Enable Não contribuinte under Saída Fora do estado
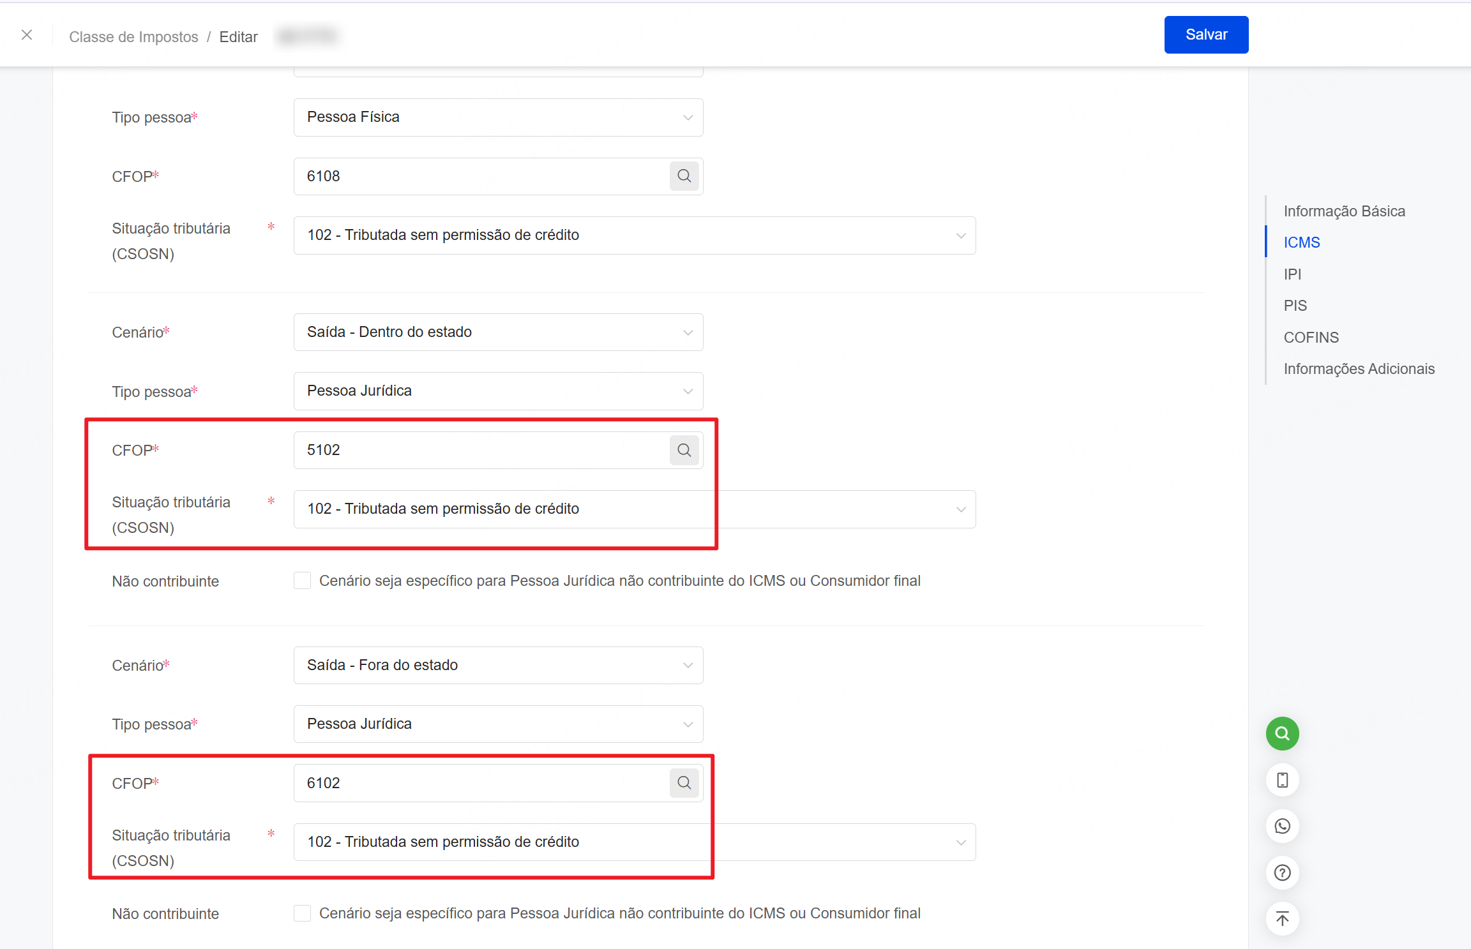 coord(302,913)
